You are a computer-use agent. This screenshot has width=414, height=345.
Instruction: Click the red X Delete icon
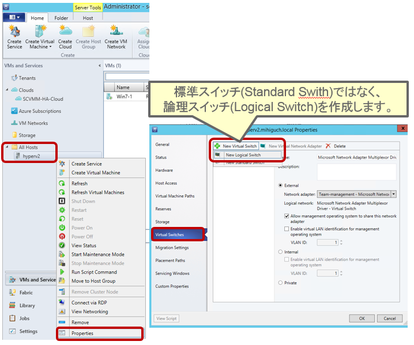pyautogui.click(x=328, y=146)
